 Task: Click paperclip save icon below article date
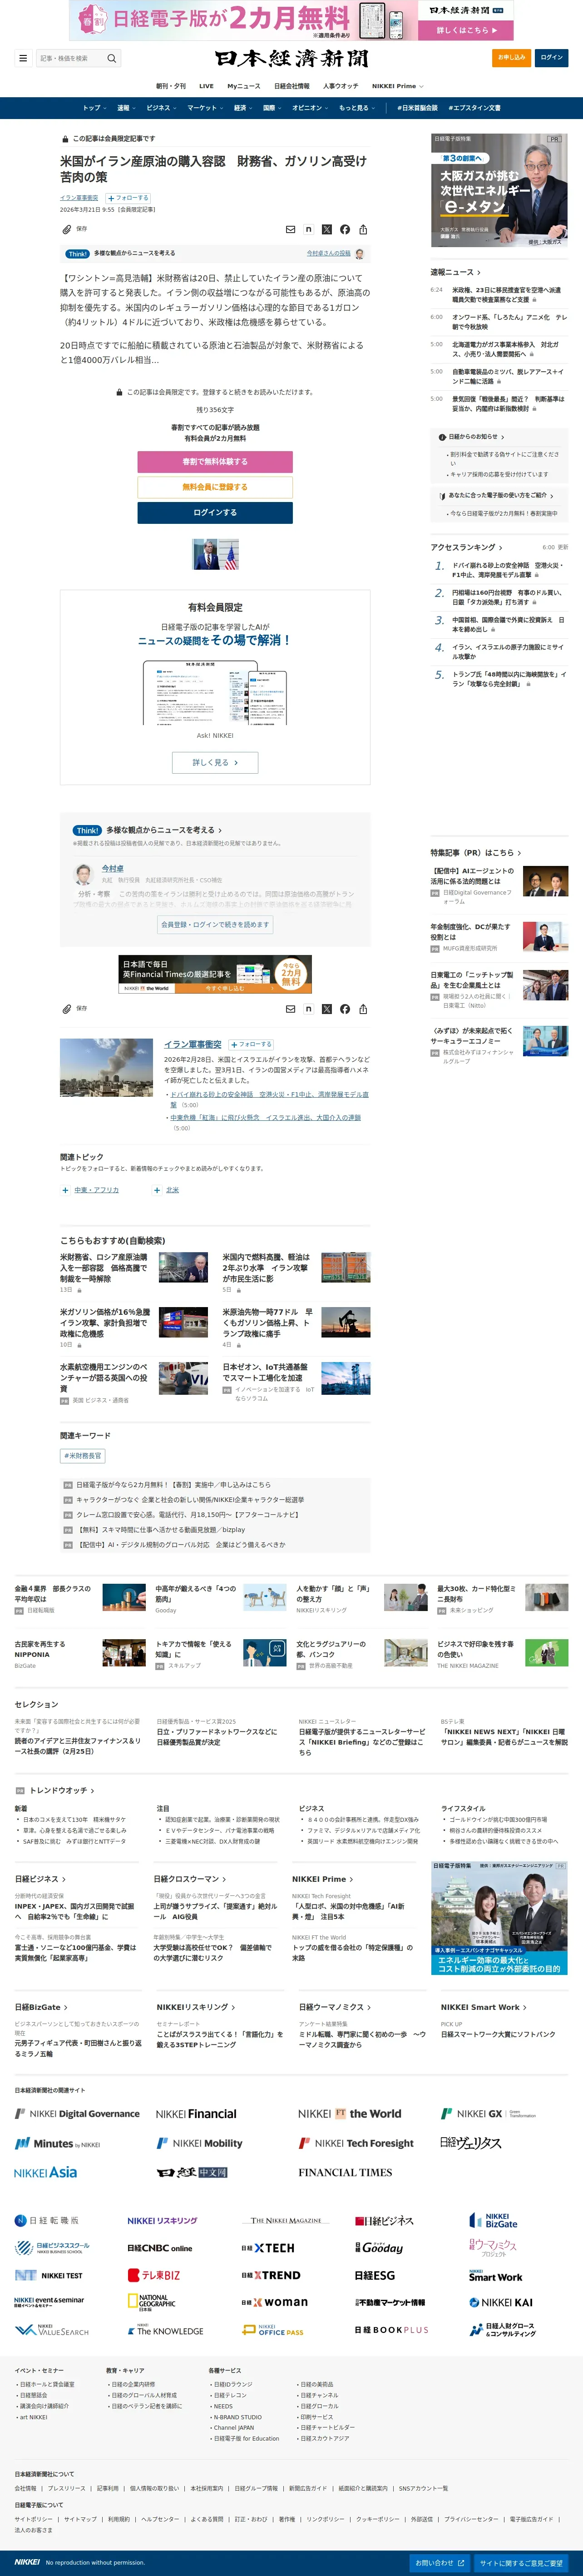[x=67, y=229]
